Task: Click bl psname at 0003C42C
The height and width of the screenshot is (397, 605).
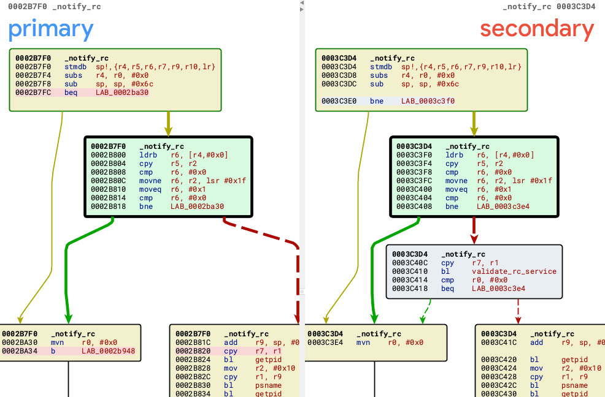Action: coord(534,385)
